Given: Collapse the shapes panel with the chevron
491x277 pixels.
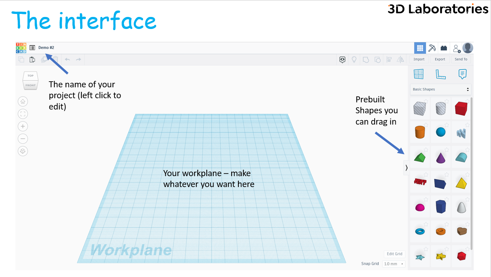Looking at the screenshot, I should tap(406, 168).
